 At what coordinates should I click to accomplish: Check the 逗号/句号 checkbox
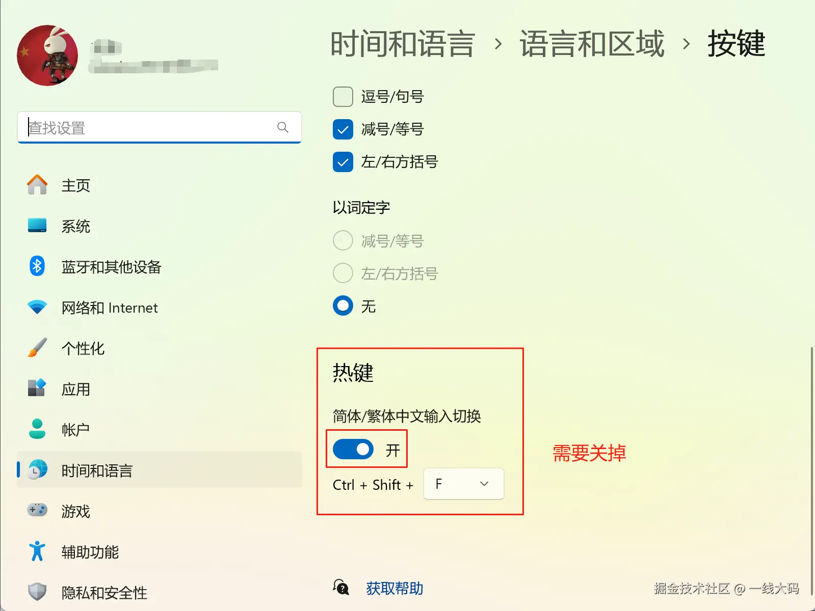343,97
